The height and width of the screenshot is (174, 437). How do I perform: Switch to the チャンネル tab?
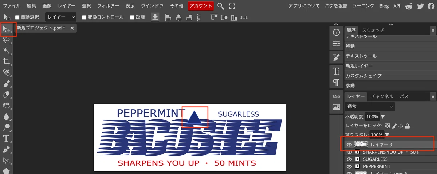pyautogui.click(x=382, y=96)
